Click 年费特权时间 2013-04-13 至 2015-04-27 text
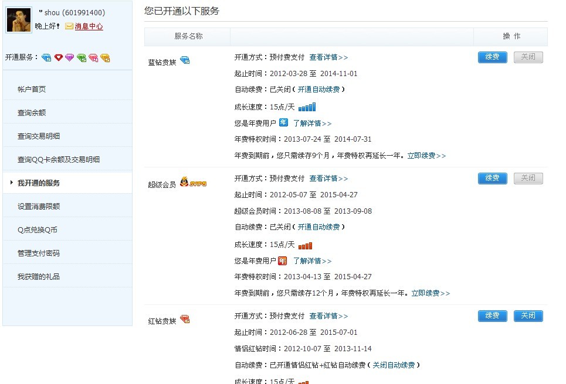Screen dimensions: 566x384 pos(303,277)
